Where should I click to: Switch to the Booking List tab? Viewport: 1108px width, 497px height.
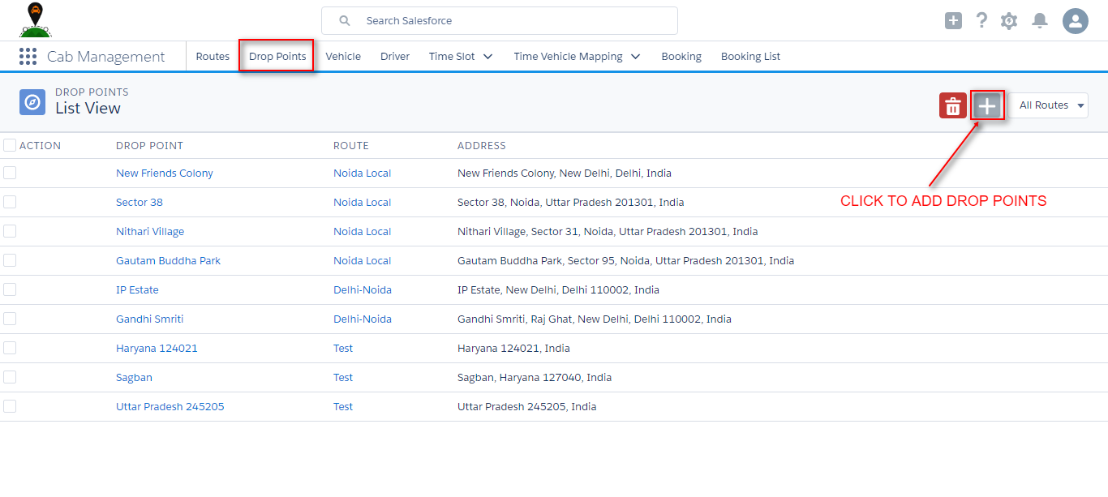(x=749, y=56)
